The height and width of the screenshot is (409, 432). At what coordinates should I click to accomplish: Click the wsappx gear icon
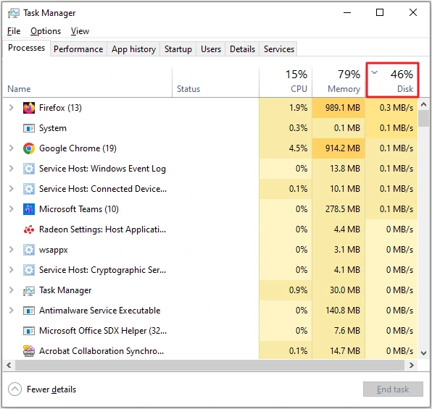(29, 250)
